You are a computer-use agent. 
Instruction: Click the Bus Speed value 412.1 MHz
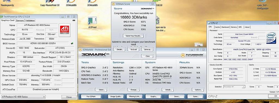(233, 76)
